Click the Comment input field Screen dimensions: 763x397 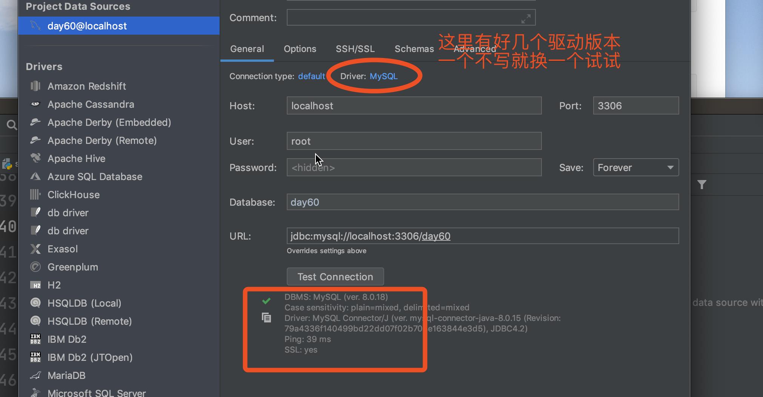click(x=411, y=17)
